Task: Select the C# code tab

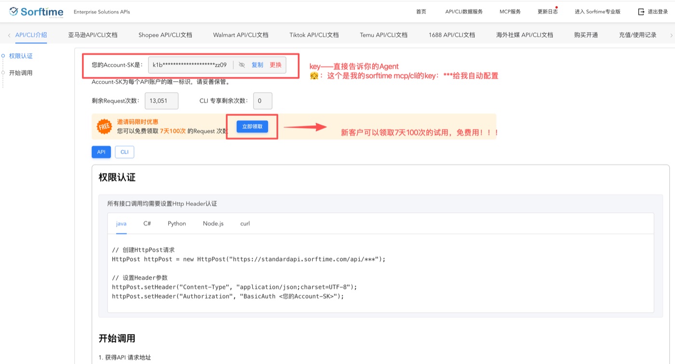Action: (147, 224)
